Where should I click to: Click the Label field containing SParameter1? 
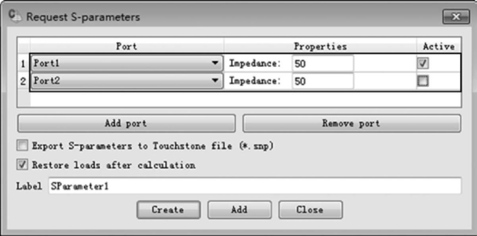click(255, 186)
